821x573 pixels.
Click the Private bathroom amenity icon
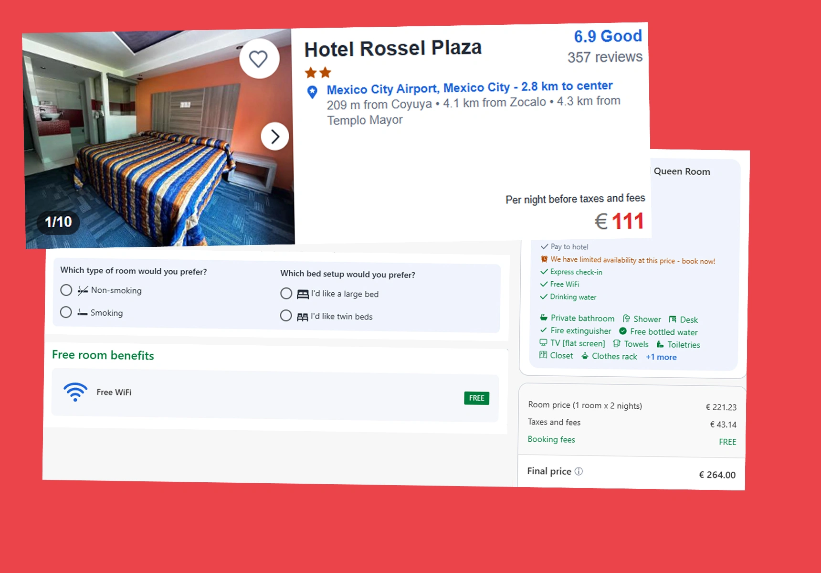(x=544, y=318)
